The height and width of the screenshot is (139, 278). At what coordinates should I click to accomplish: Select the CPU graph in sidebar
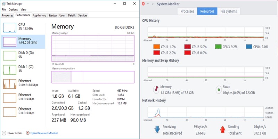click(9, 27)
